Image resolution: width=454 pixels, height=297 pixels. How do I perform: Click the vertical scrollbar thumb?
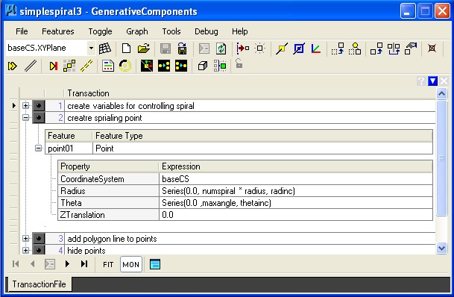tap(442, 158)
